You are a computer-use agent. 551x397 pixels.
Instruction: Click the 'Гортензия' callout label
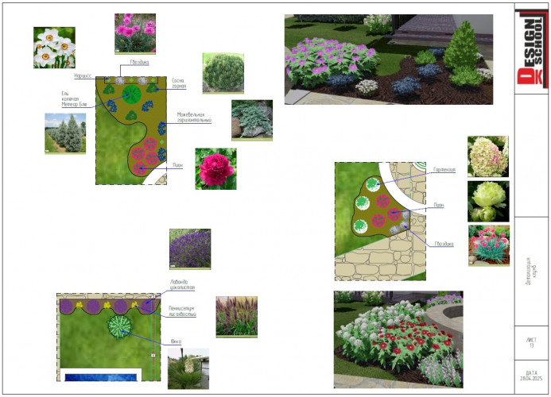(x=444, y=170)
